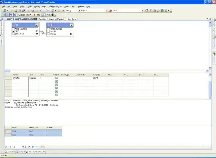Click the Save All icon
Image resolution: width=216 pixels, height=158 pixels.
click(24, 10)
